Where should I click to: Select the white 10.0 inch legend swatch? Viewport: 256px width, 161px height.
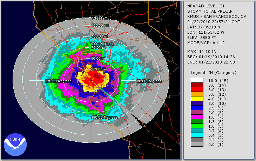197,80
